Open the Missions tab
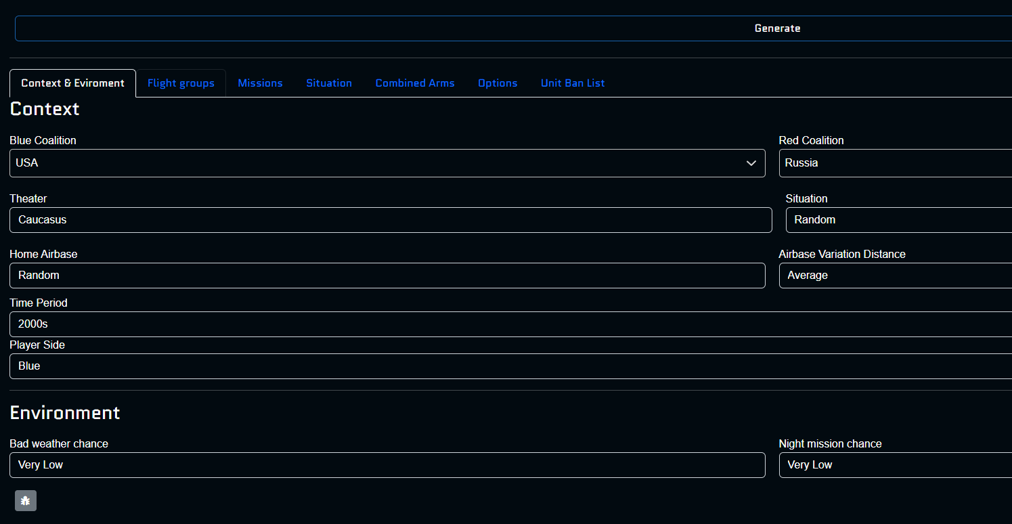 260,83
